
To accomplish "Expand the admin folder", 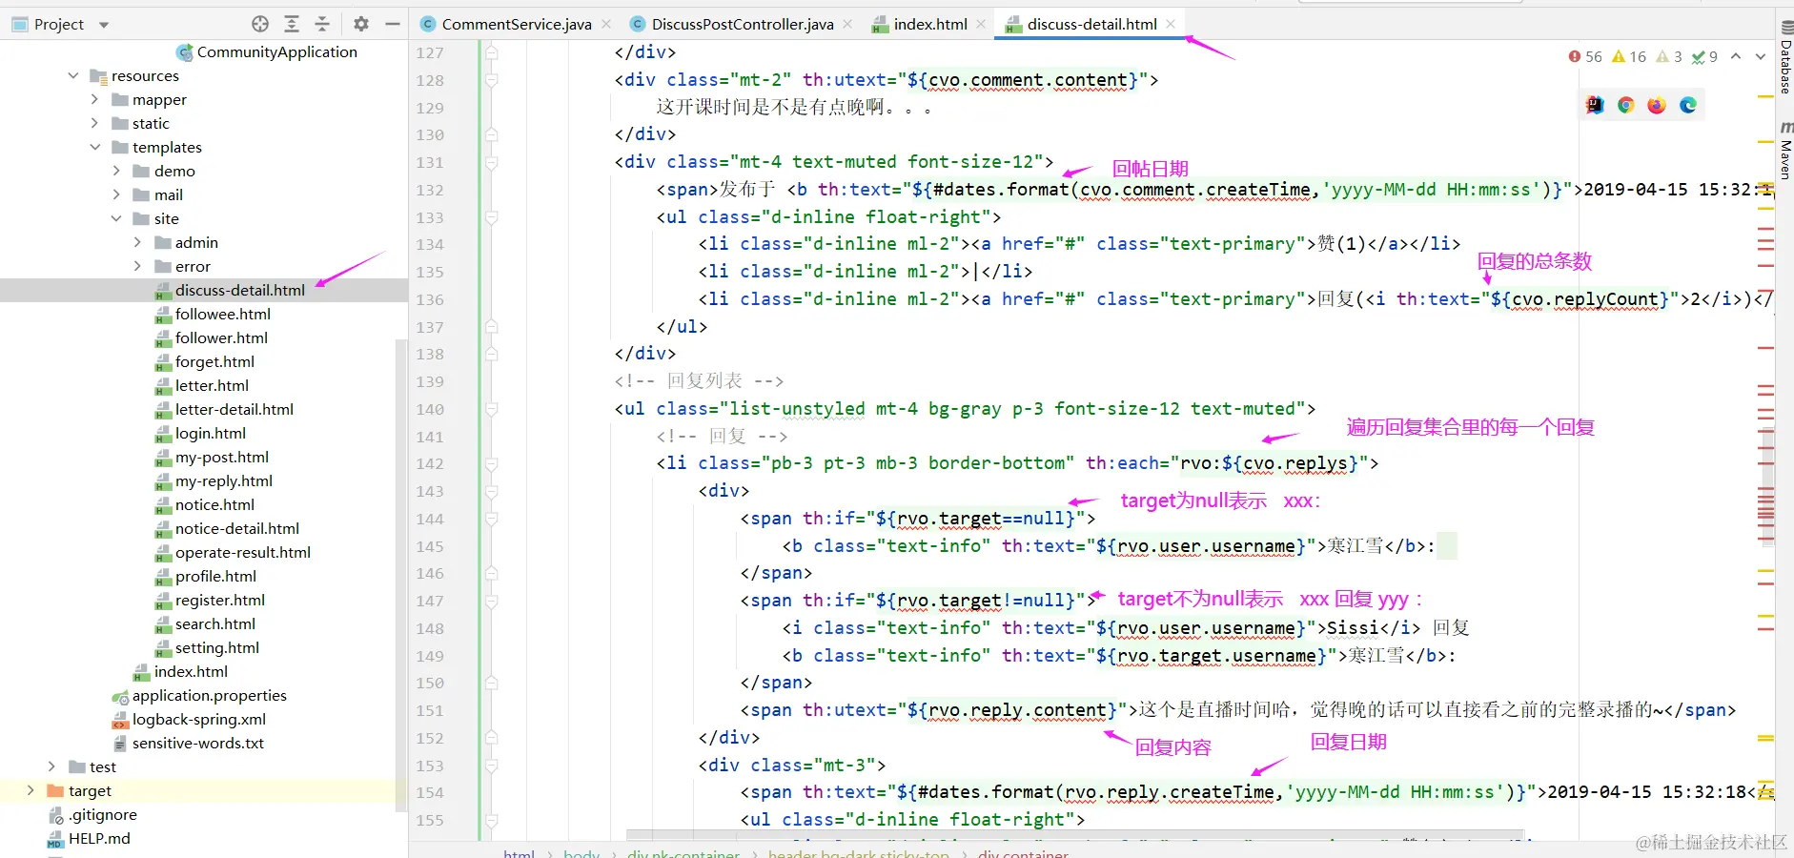I will pyautogui.click(x=137, y=242).
